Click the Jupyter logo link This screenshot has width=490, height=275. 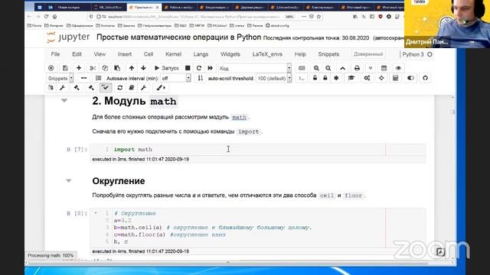[68, 37]
